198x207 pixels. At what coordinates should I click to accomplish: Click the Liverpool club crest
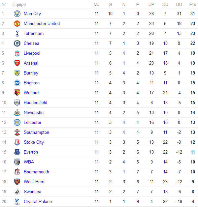[x=17, y=53]
